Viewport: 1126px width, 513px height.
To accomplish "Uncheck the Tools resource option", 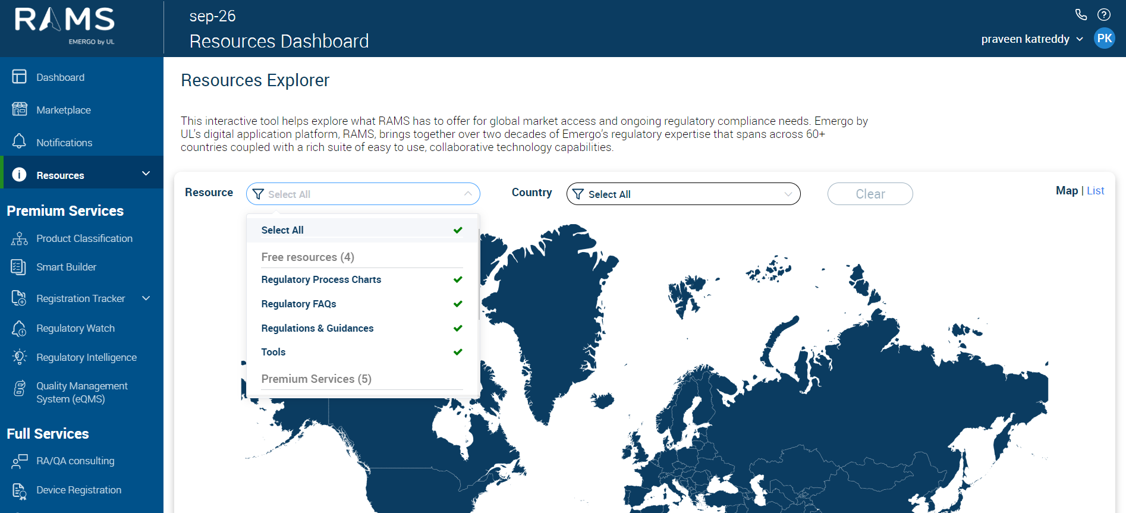I will [362, 352].
